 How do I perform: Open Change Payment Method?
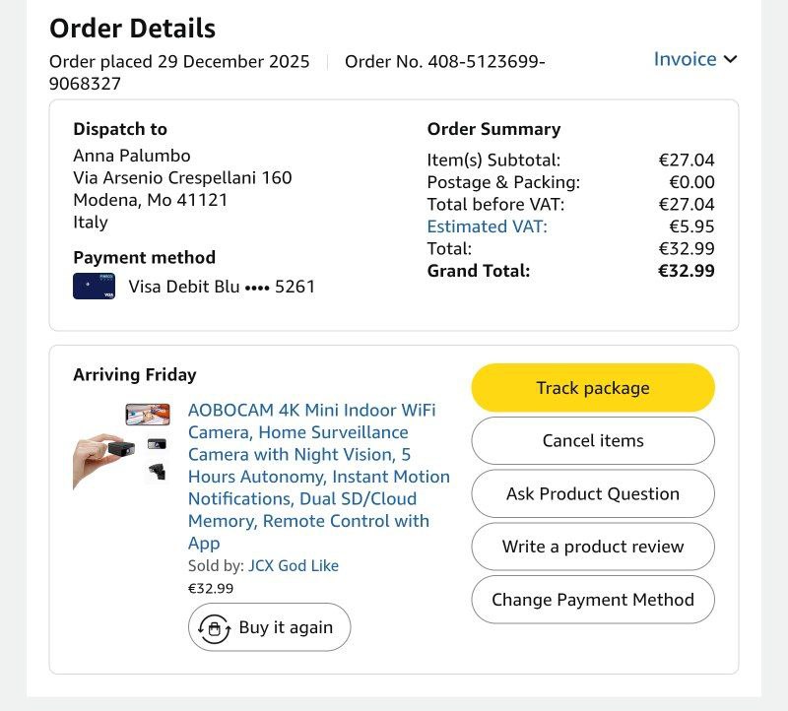pos(593,600)
